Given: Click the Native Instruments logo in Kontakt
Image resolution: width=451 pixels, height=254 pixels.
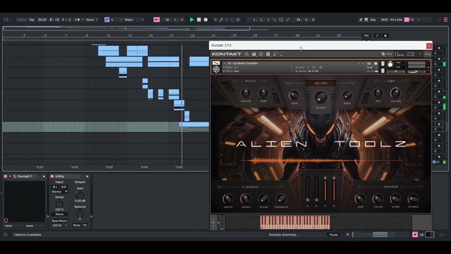Looking at the screenshot, I should coord(428,54).
